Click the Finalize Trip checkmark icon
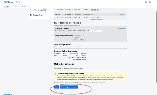Screen dimensions: 157x95 point(31,15)
